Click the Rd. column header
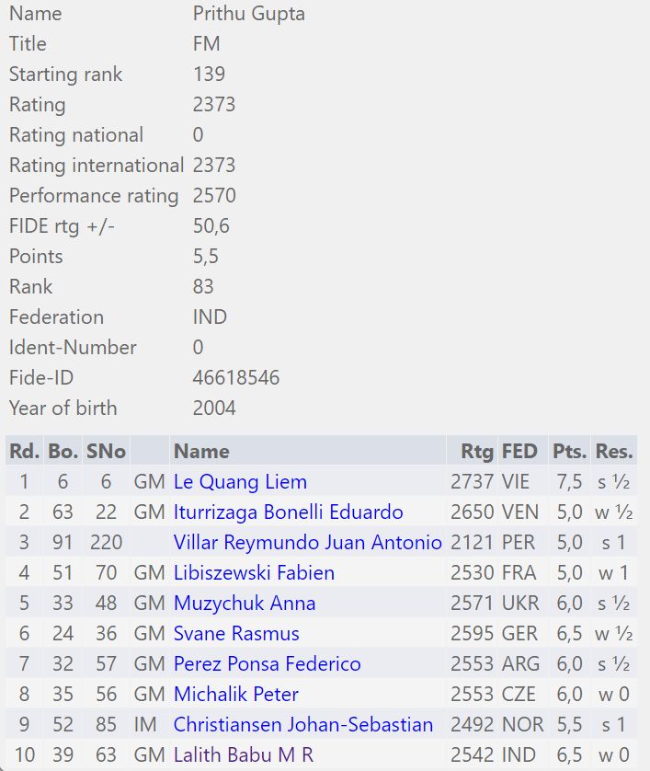650x771 pixels. click(x=24, y=452)
